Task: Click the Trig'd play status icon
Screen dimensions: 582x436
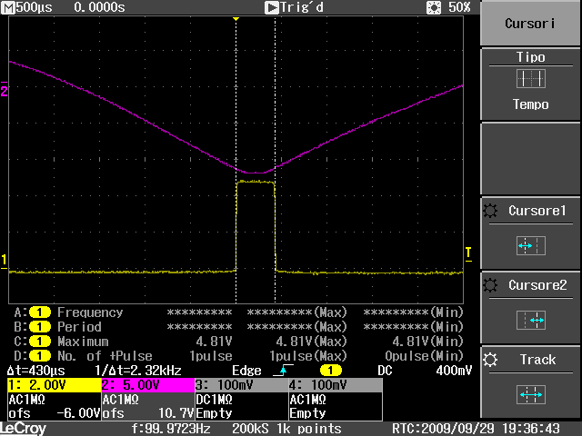Action: pyautogui.click(x=271, y=7)
